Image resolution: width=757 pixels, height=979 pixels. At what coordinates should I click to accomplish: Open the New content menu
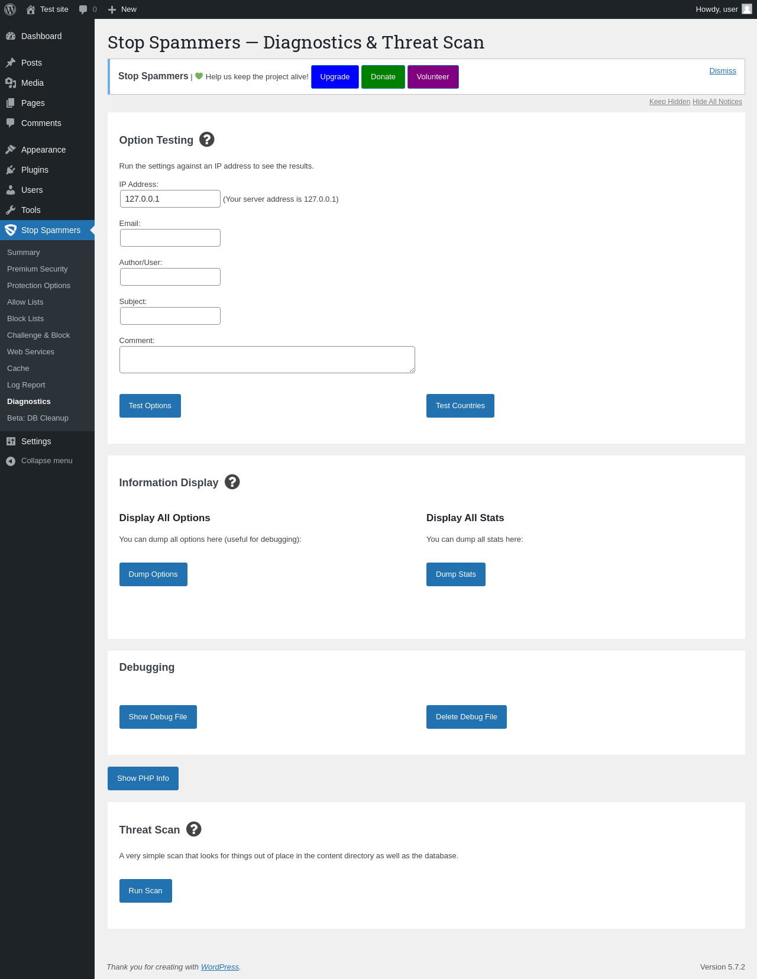pos(122,9)
